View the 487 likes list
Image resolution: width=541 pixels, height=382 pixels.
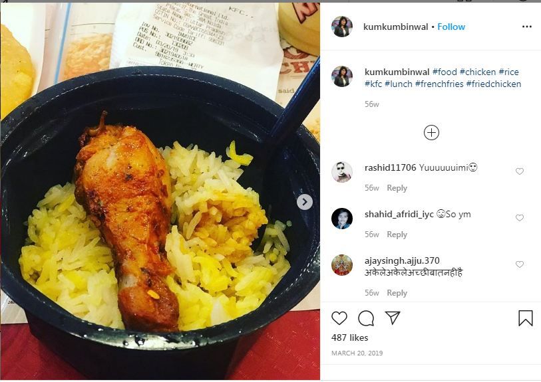click(x=349, y=337)
